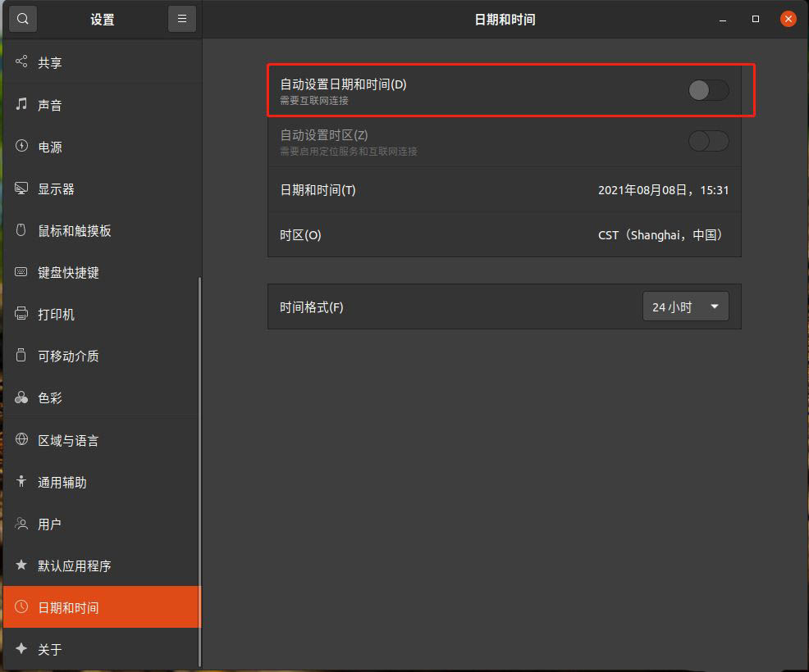The height and width of the screenshot is (672, 809).
Task: Click the printer icon in sidebar
Action: tap(21, 314)
